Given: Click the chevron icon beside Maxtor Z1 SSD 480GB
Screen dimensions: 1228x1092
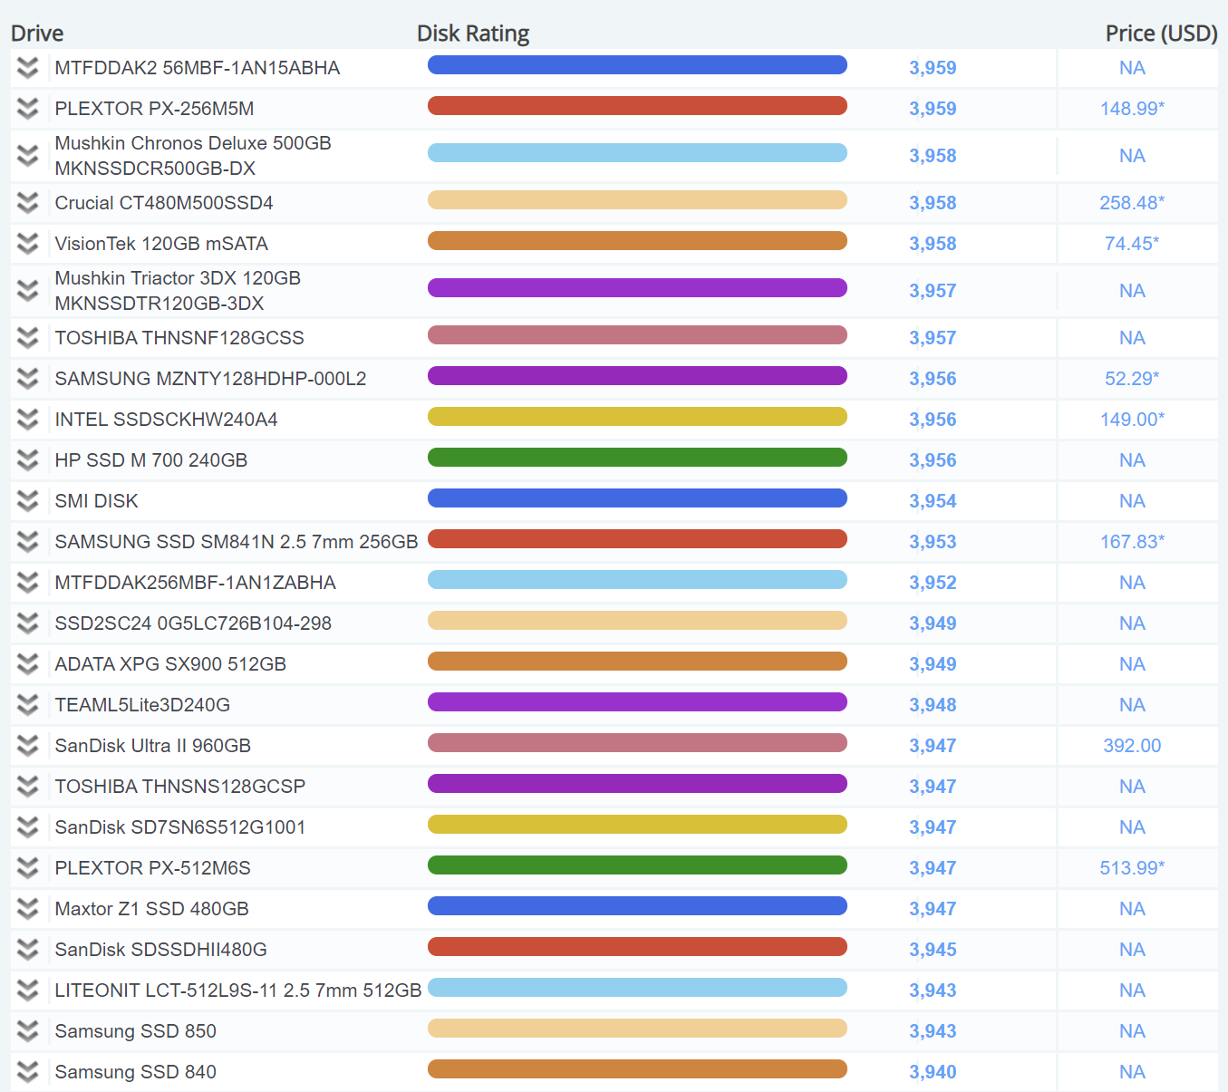Looking at the screenshot, I should [28, 909].
